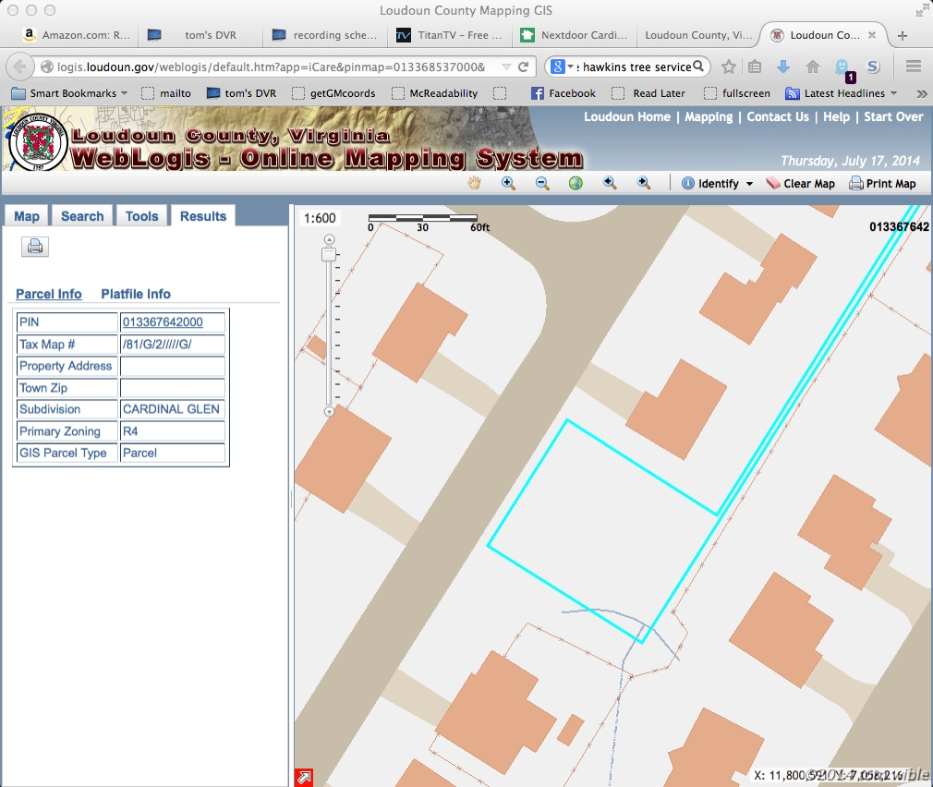Switch to the Search tab
The image size is (933, 787).
(x=81, y=215)
